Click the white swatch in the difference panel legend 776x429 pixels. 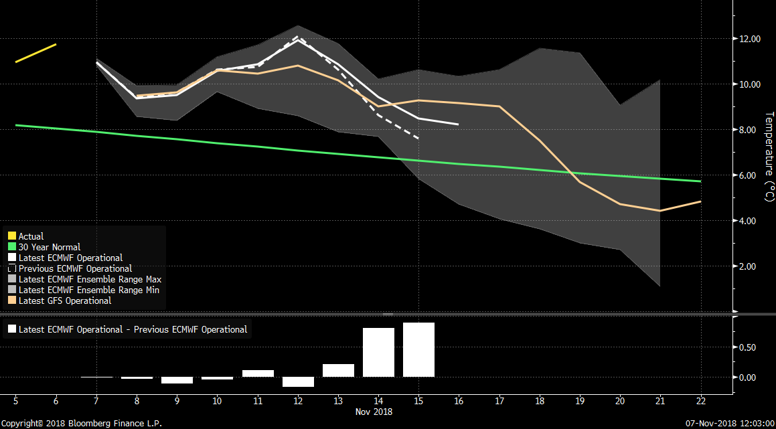[x=12, y=329]
